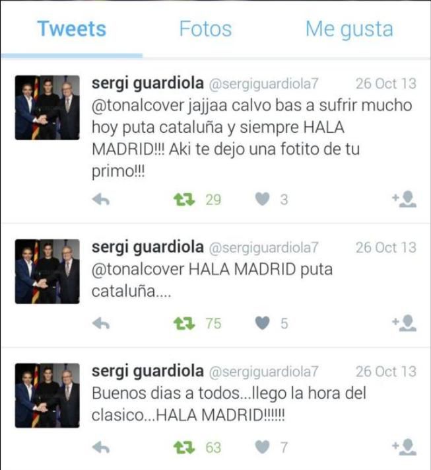Image resolution: width=431 pixels, height=470 pixels.
Task: Open @tonalcover mention in first tweet
Action: (x=138, y=106)
